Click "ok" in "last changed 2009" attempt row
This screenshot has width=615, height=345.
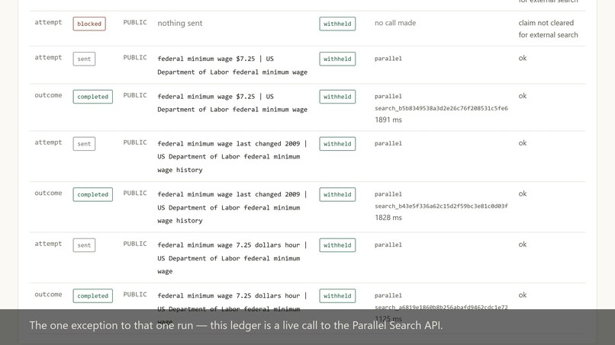523,143
